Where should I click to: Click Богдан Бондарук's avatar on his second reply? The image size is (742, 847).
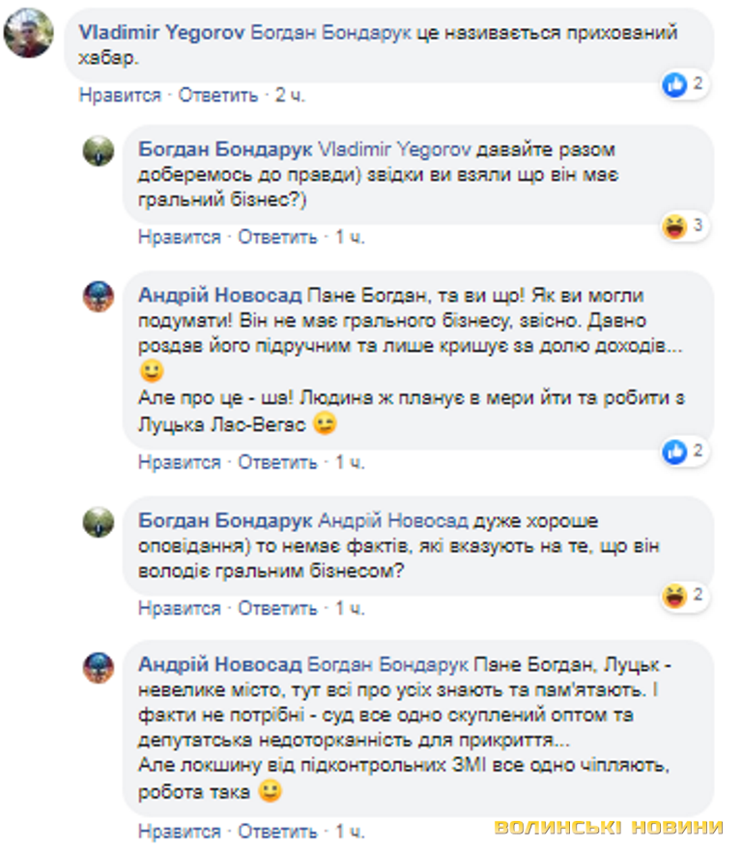point(99,522)
